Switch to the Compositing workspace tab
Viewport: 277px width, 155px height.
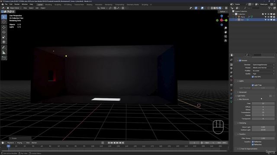[119, 5]
